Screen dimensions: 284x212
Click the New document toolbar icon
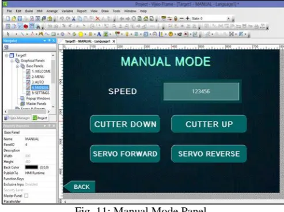pyautogui.click(x=8, y=18)
